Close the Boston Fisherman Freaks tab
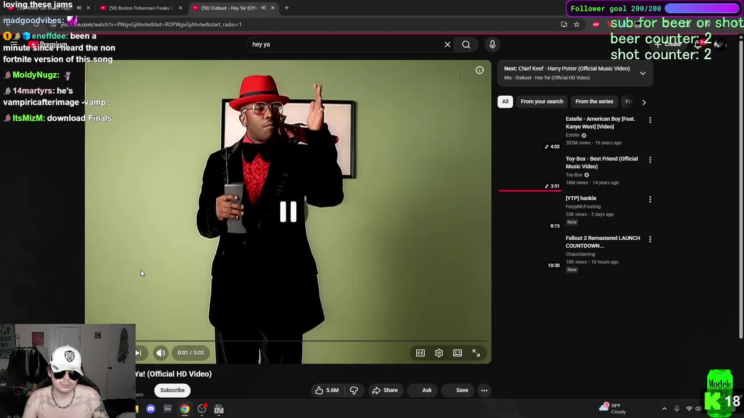744x418 pixels. pos(180,8)
